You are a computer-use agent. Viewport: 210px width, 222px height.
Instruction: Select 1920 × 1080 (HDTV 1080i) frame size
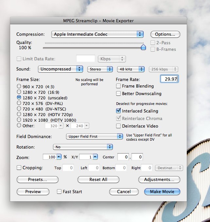click(x=19, y=120)
